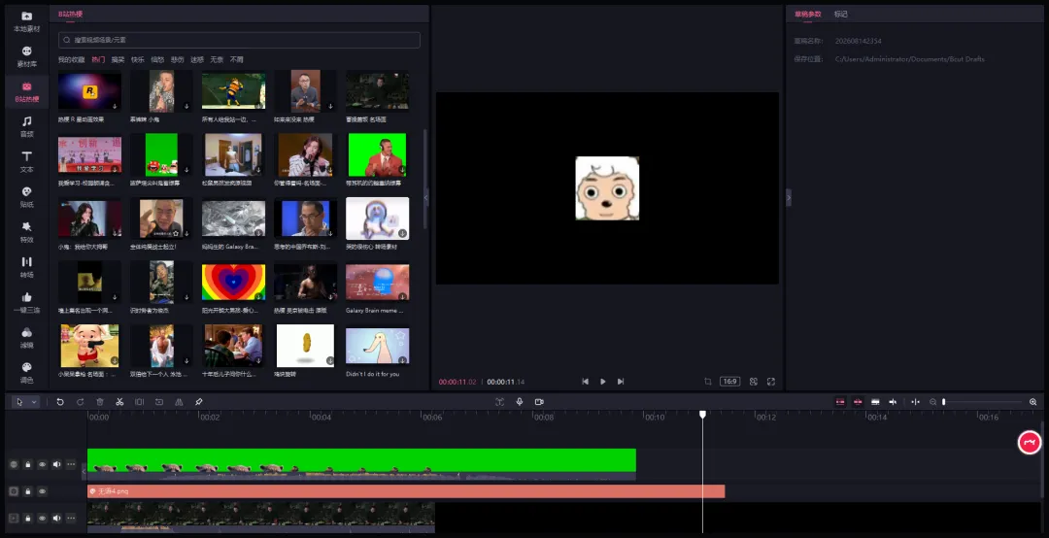
Task: Toggle lock on the bottom video track
Action: [28, 518]
